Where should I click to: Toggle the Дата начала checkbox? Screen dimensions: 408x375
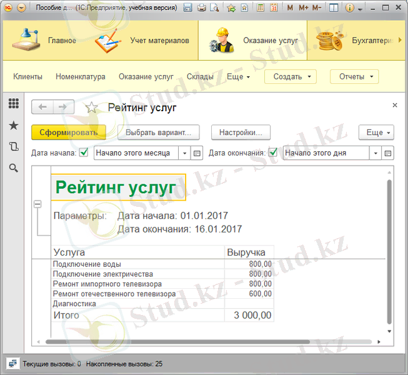(84, 152)
